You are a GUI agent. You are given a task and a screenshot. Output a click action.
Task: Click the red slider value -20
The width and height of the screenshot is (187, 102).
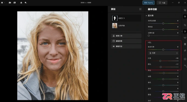(177, 58)
